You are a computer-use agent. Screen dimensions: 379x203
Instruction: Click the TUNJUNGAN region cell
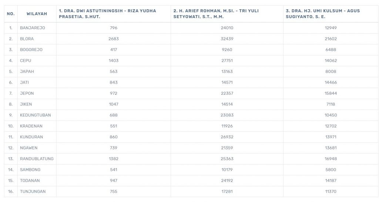click(x=33, y=192)
